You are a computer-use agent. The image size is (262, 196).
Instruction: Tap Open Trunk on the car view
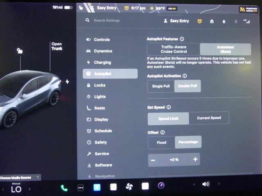coord(57,46)
